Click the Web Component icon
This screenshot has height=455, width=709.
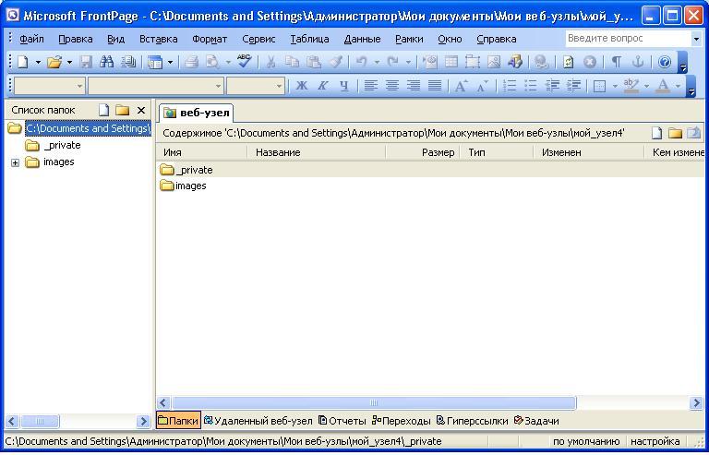(430, 62)
